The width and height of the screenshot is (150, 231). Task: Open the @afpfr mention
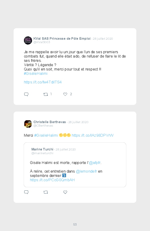[x=95, y=163]
